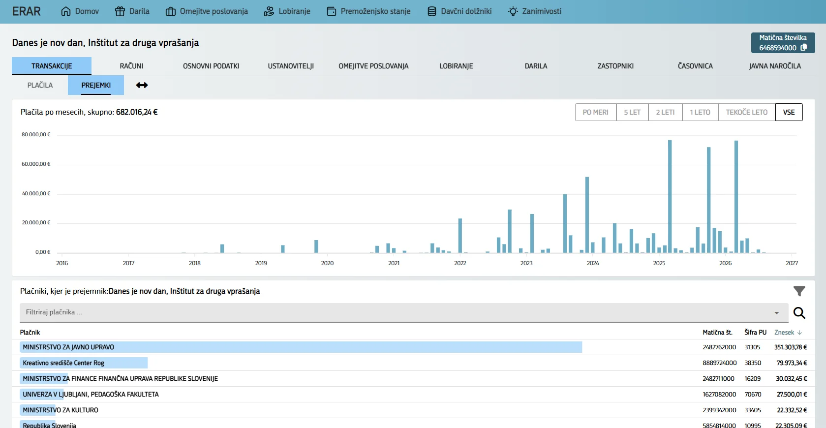Open the ZASTOPNIKI tab

point(615,66)
